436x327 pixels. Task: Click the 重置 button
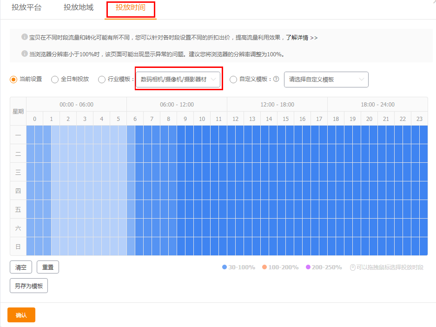(x=48, y=267)
